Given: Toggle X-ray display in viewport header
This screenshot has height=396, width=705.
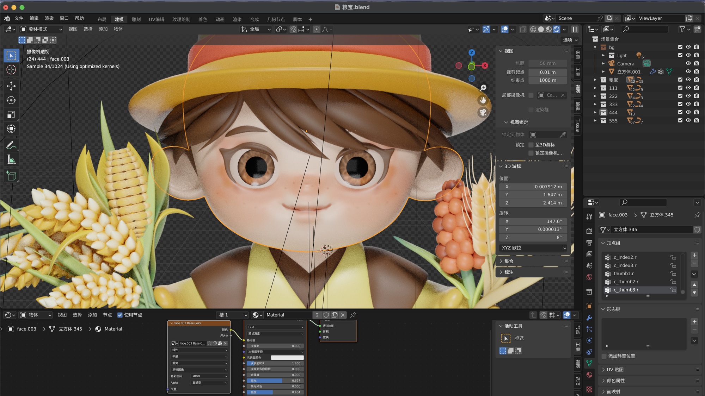Looking at the screenshot, I should click(523, 29).
